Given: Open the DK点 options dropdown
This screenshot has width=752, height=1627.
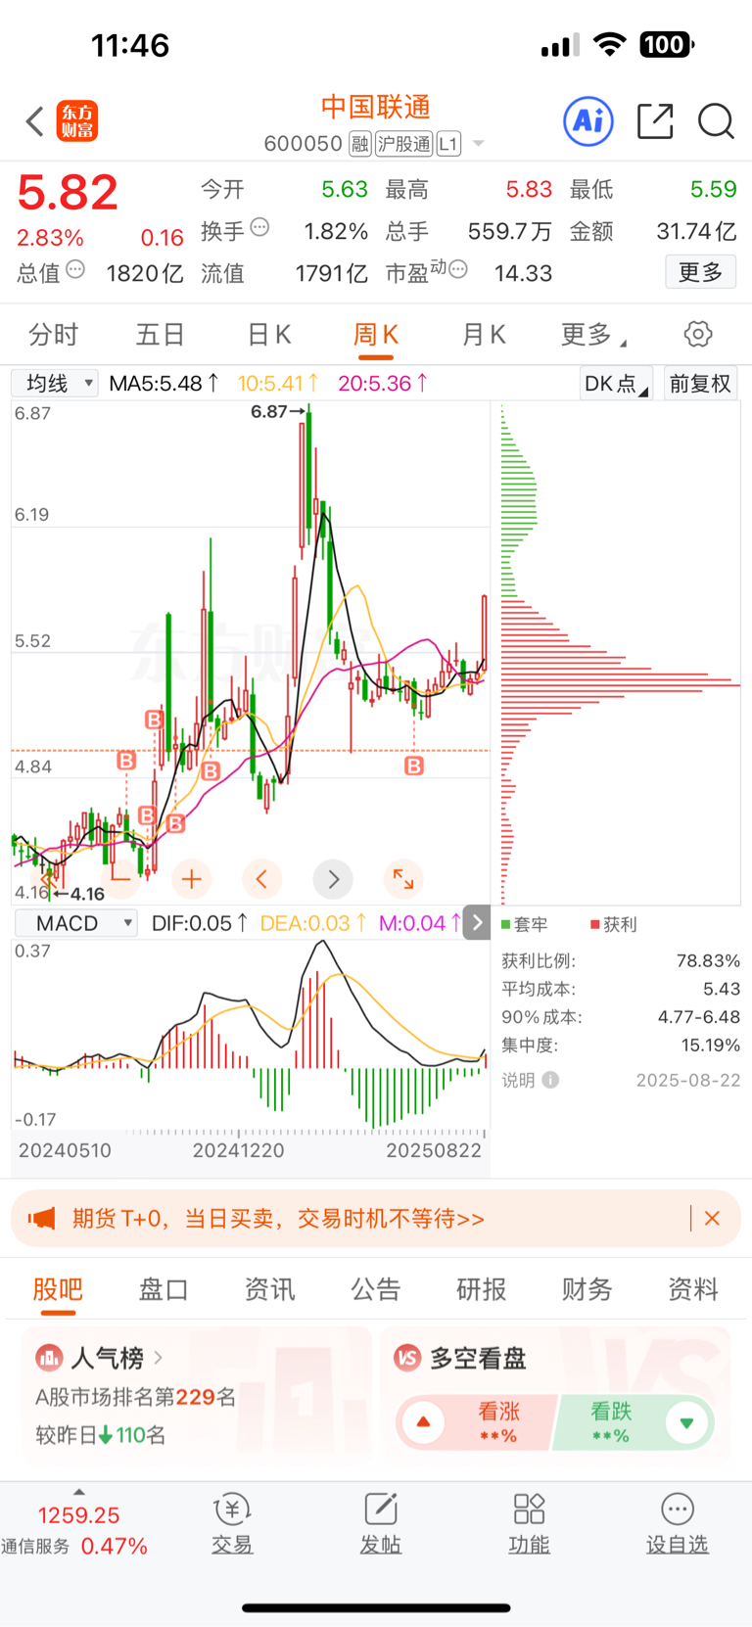Looking at the screenshot, I should [616, 384].
